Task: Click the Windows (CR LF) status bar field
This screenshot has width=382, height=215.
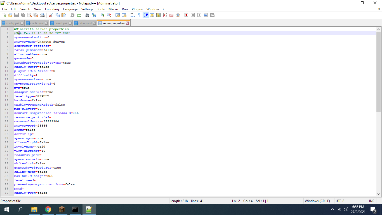Action: pos(317,201)
